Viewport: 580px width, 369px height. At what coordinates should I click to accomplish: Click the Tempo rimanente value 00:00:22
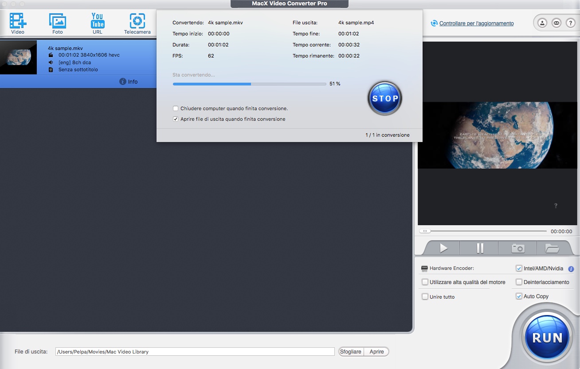(349, 56)
